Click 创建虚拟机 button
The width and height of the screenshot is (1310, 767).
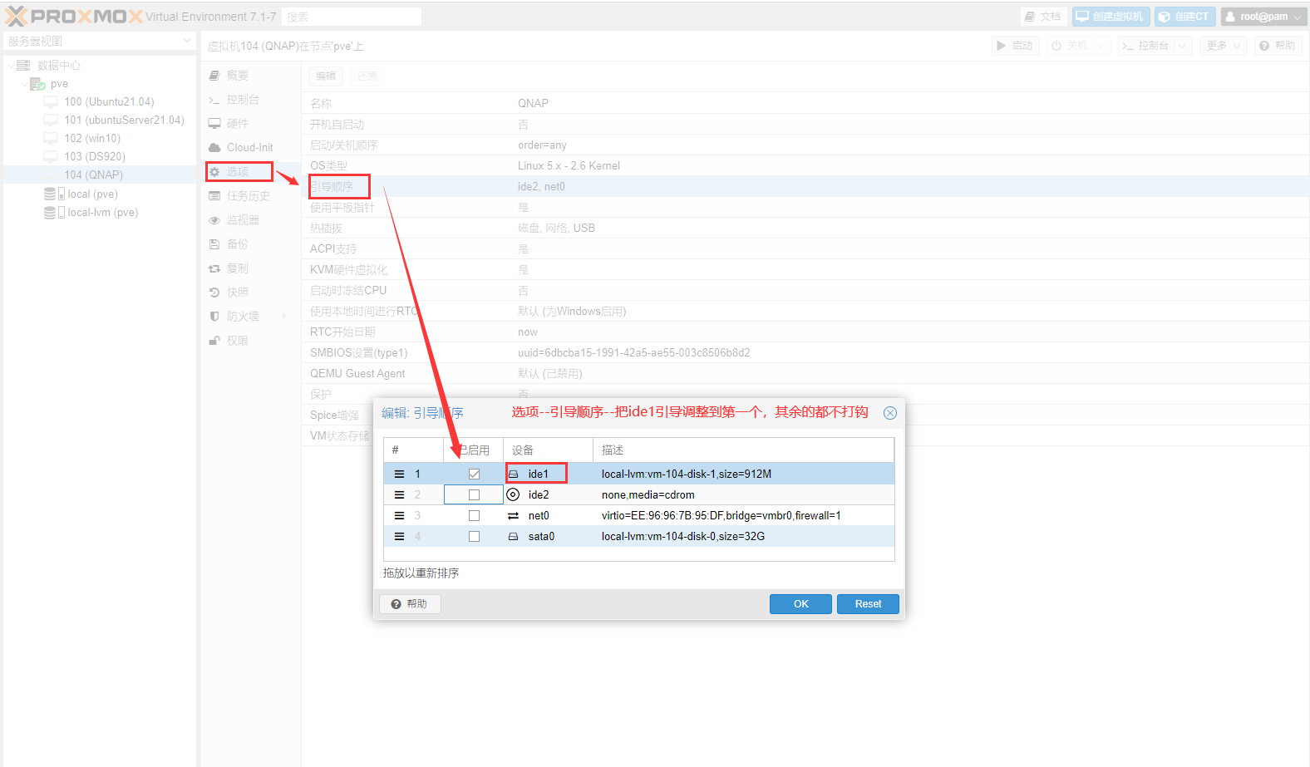click(x=1111, y=17)
